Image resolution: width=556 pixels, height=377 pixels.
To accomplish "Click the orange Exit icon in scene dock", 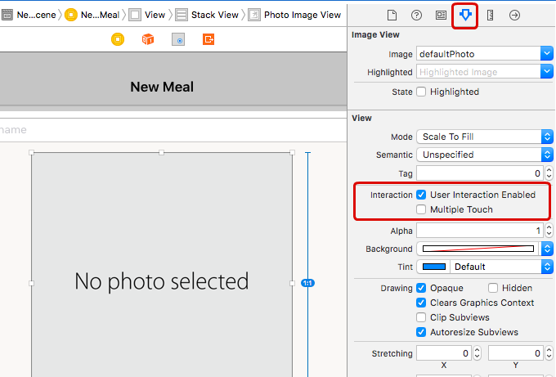I will (208, 39).
